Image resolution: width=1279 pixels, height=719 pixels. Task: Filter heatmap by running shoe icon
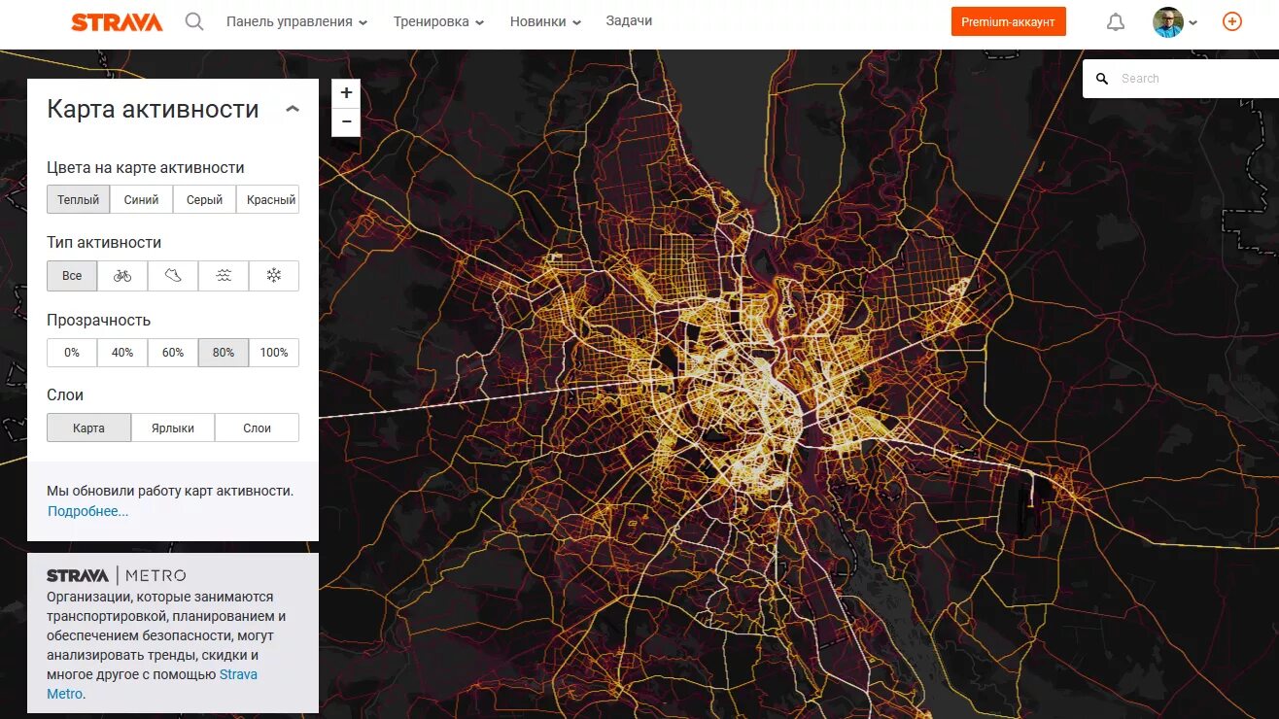tap(173, 276)
